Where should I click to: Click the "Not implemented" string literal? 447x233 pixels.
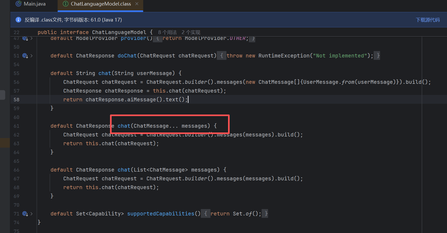point(340,56)
